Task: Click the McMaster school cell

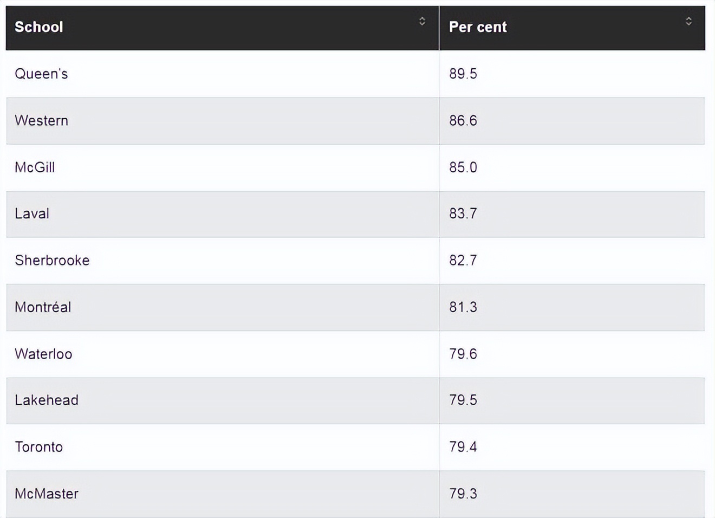Action: (47, 494)
